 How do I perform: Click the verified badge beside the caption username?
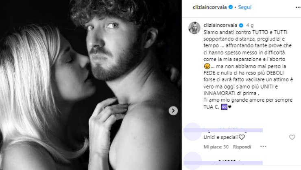[x=241, y=25]
